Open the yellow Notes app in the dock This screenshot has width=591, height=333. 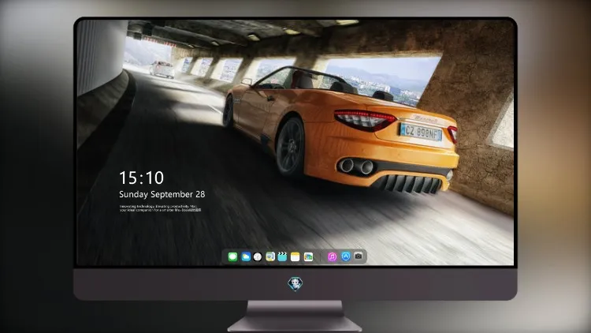coord(295,256)
